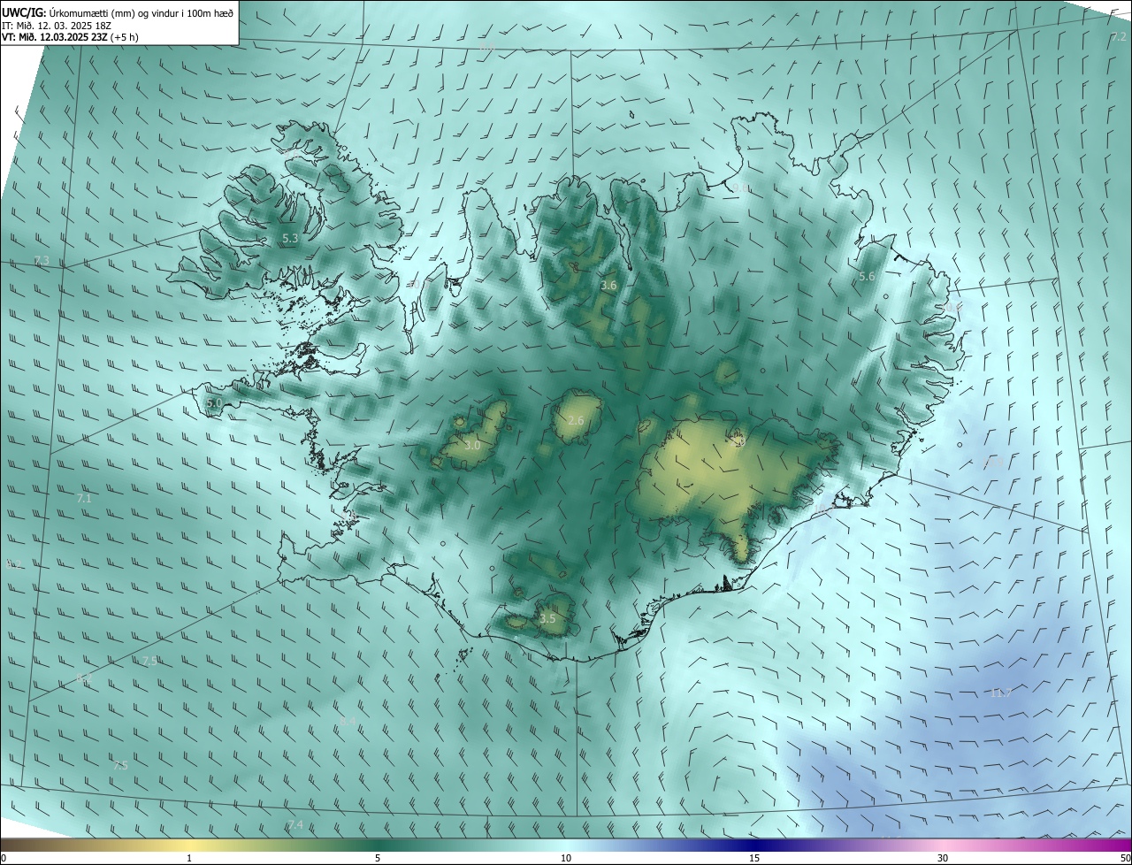Click the 30 tick label on the color scale

coord(943,858)
